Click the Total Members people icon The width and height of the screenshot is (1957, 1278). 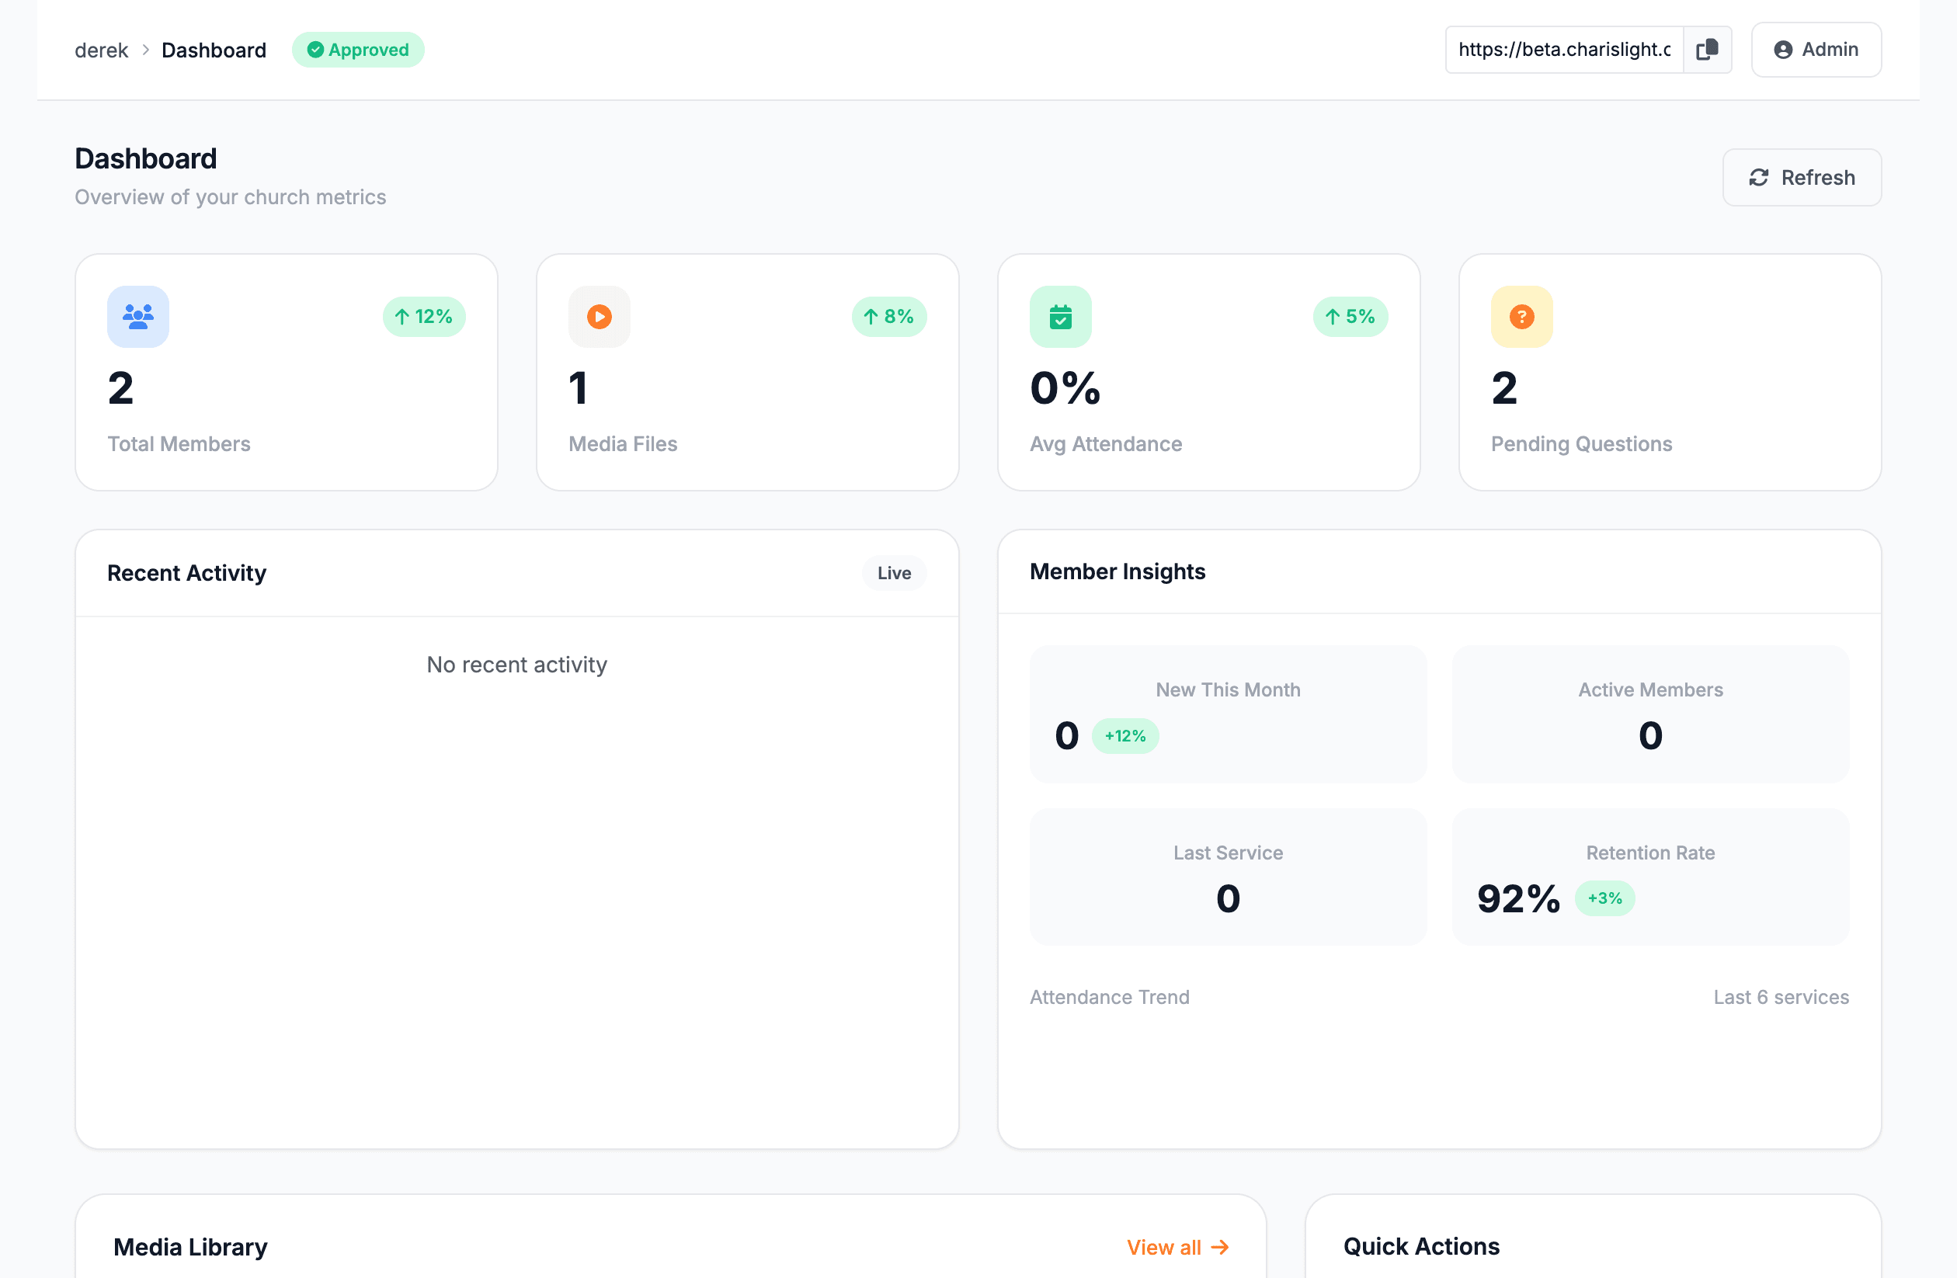[x=137, y=317]
